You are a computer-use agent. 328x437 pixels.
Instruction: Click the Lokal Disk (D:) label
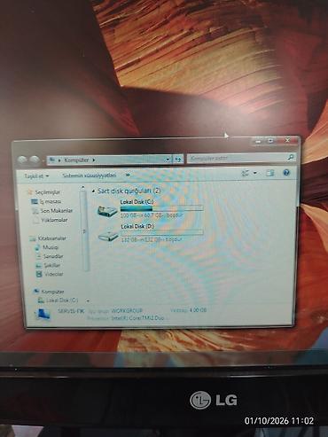click(137, 226)
